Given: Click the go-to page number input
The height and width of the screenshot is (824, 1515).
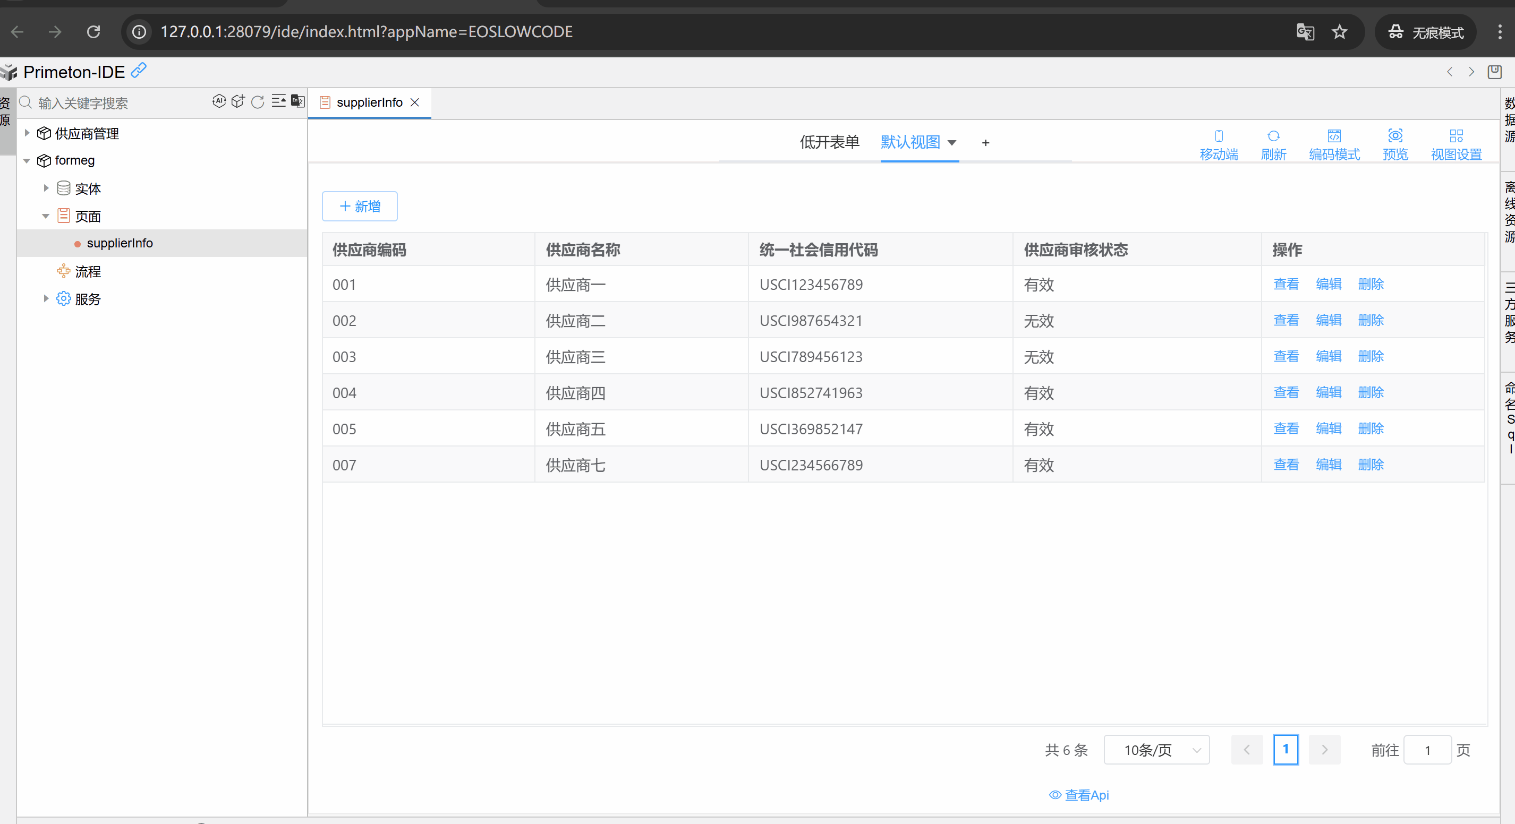Looking at the screenshot, I should [1427, 750].
